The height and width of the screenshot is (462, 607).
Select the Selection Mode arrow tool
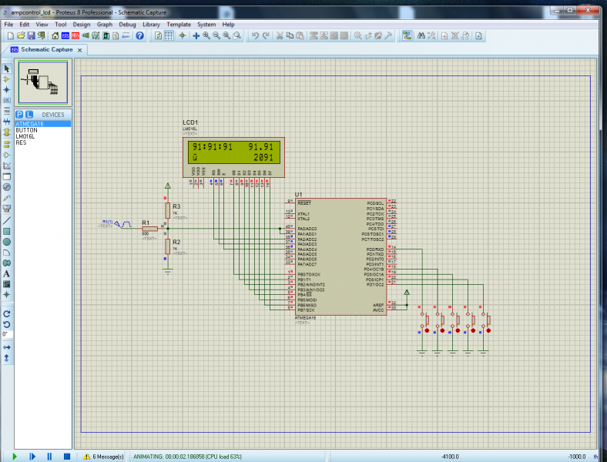(7, 69)
